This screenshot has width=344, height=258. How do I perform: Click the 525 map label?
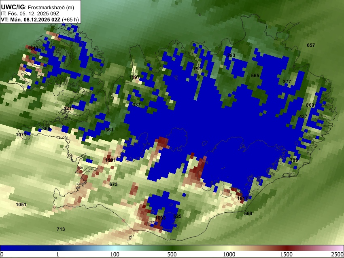177,216
